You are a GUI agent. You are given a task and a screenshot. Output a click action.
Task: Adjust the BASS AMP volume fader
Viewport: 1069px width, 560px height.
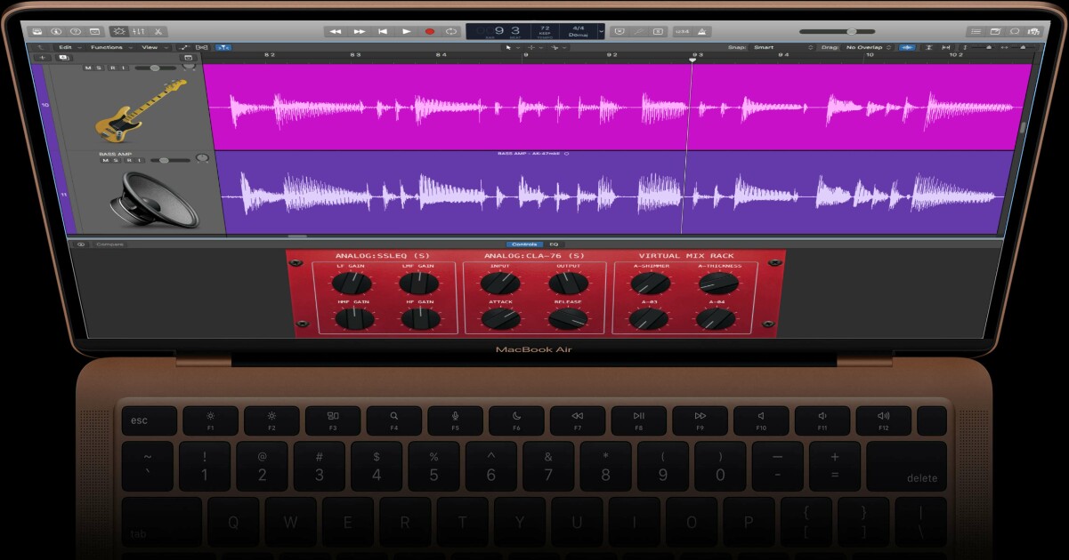pos(170,160)
